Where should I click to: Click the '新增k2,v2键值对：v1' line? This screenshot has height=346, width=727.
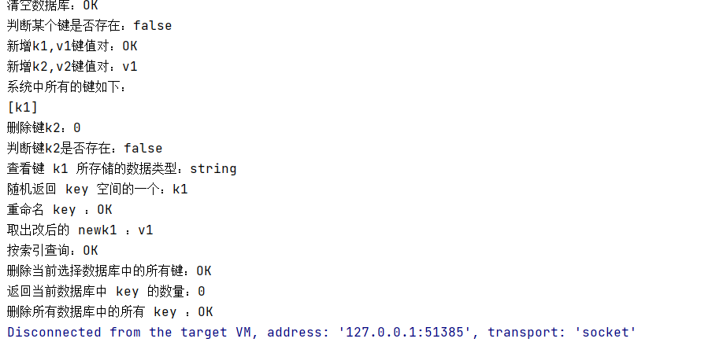click(x=72, y=66)
